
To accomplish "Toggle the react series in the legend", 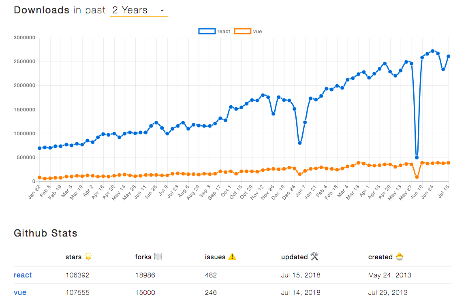I will click(x=224, y=32).
